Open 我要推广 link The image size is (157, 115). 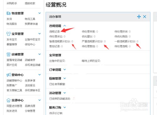pyautogui.click(x=12, y=86)
